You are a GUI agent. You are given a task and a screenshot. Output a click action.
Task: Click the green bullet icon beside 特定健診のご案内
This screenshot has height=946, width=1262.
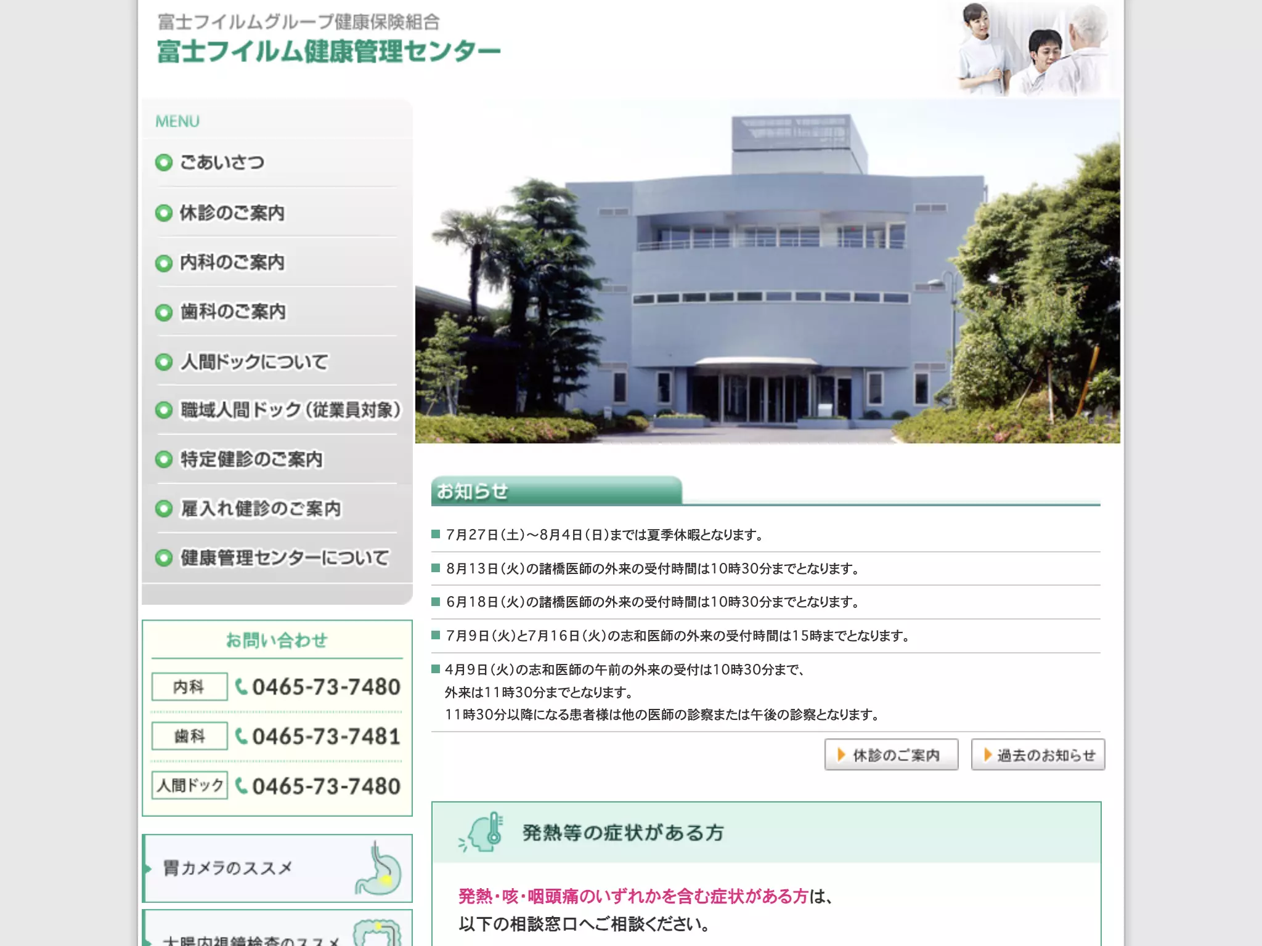[163, 459]
